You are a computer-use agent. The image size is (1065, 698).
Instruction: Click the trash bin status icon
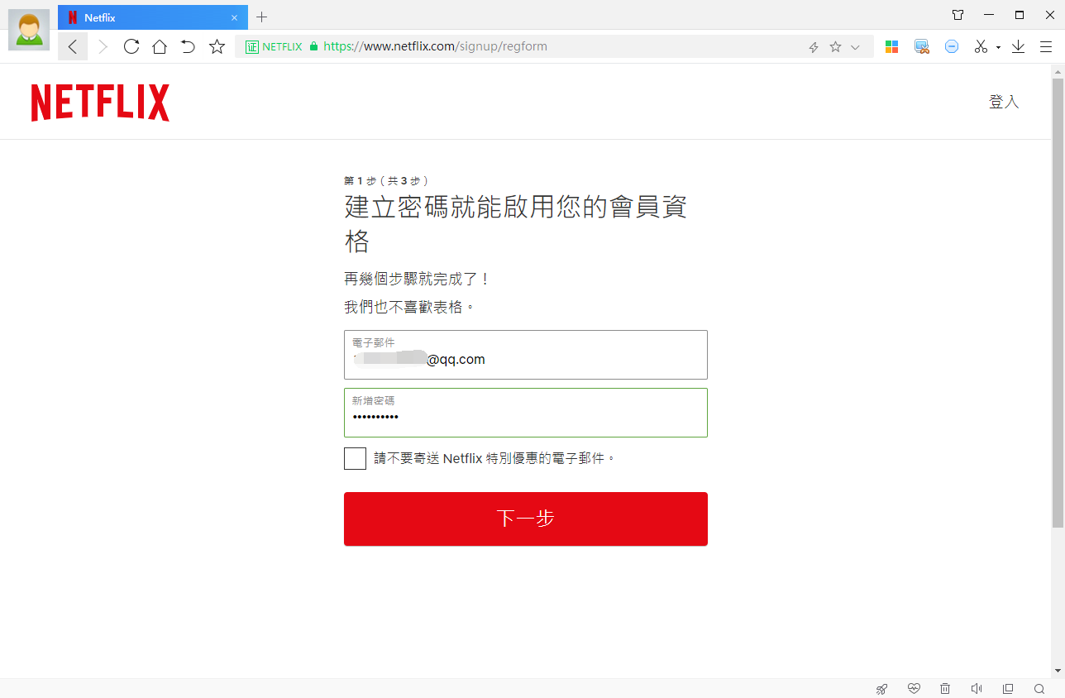tap(945, 689)
